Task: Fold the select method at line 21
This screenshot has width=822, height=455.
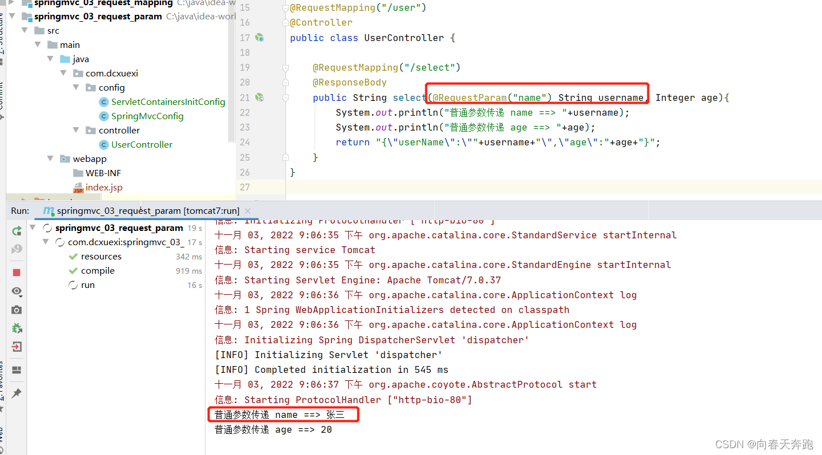Action: (285, 97)
